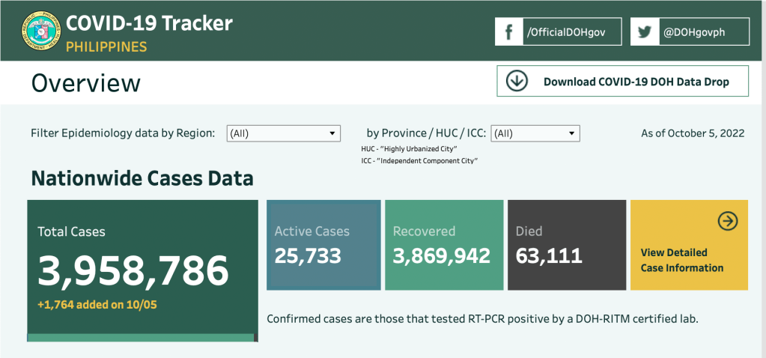Image resolution: width=766 pixels, height=358 pixels.
Task: Select the Recovered cases tile
Action: [x=444, y=245]
